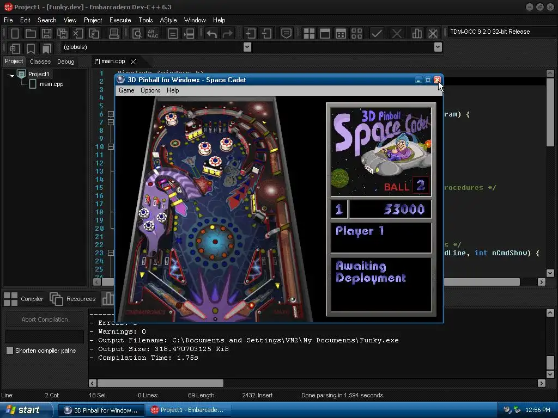Image resolution: width=558 pixels, height=418 pixels.
Task: Click the Save floppy-disk icon
Action: [x=46, y=33]
